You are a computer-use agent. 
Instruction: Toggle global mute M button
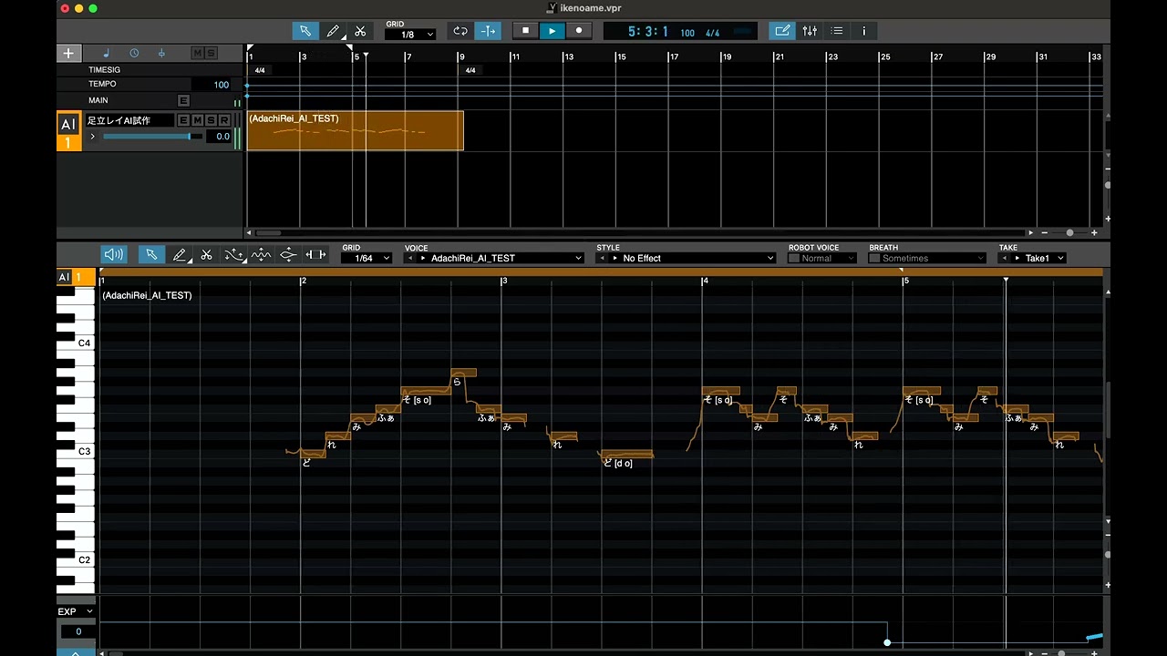(198, 54)
